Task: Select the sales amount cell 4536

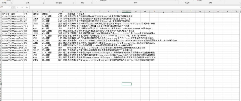Action: [x=37, y=28]
